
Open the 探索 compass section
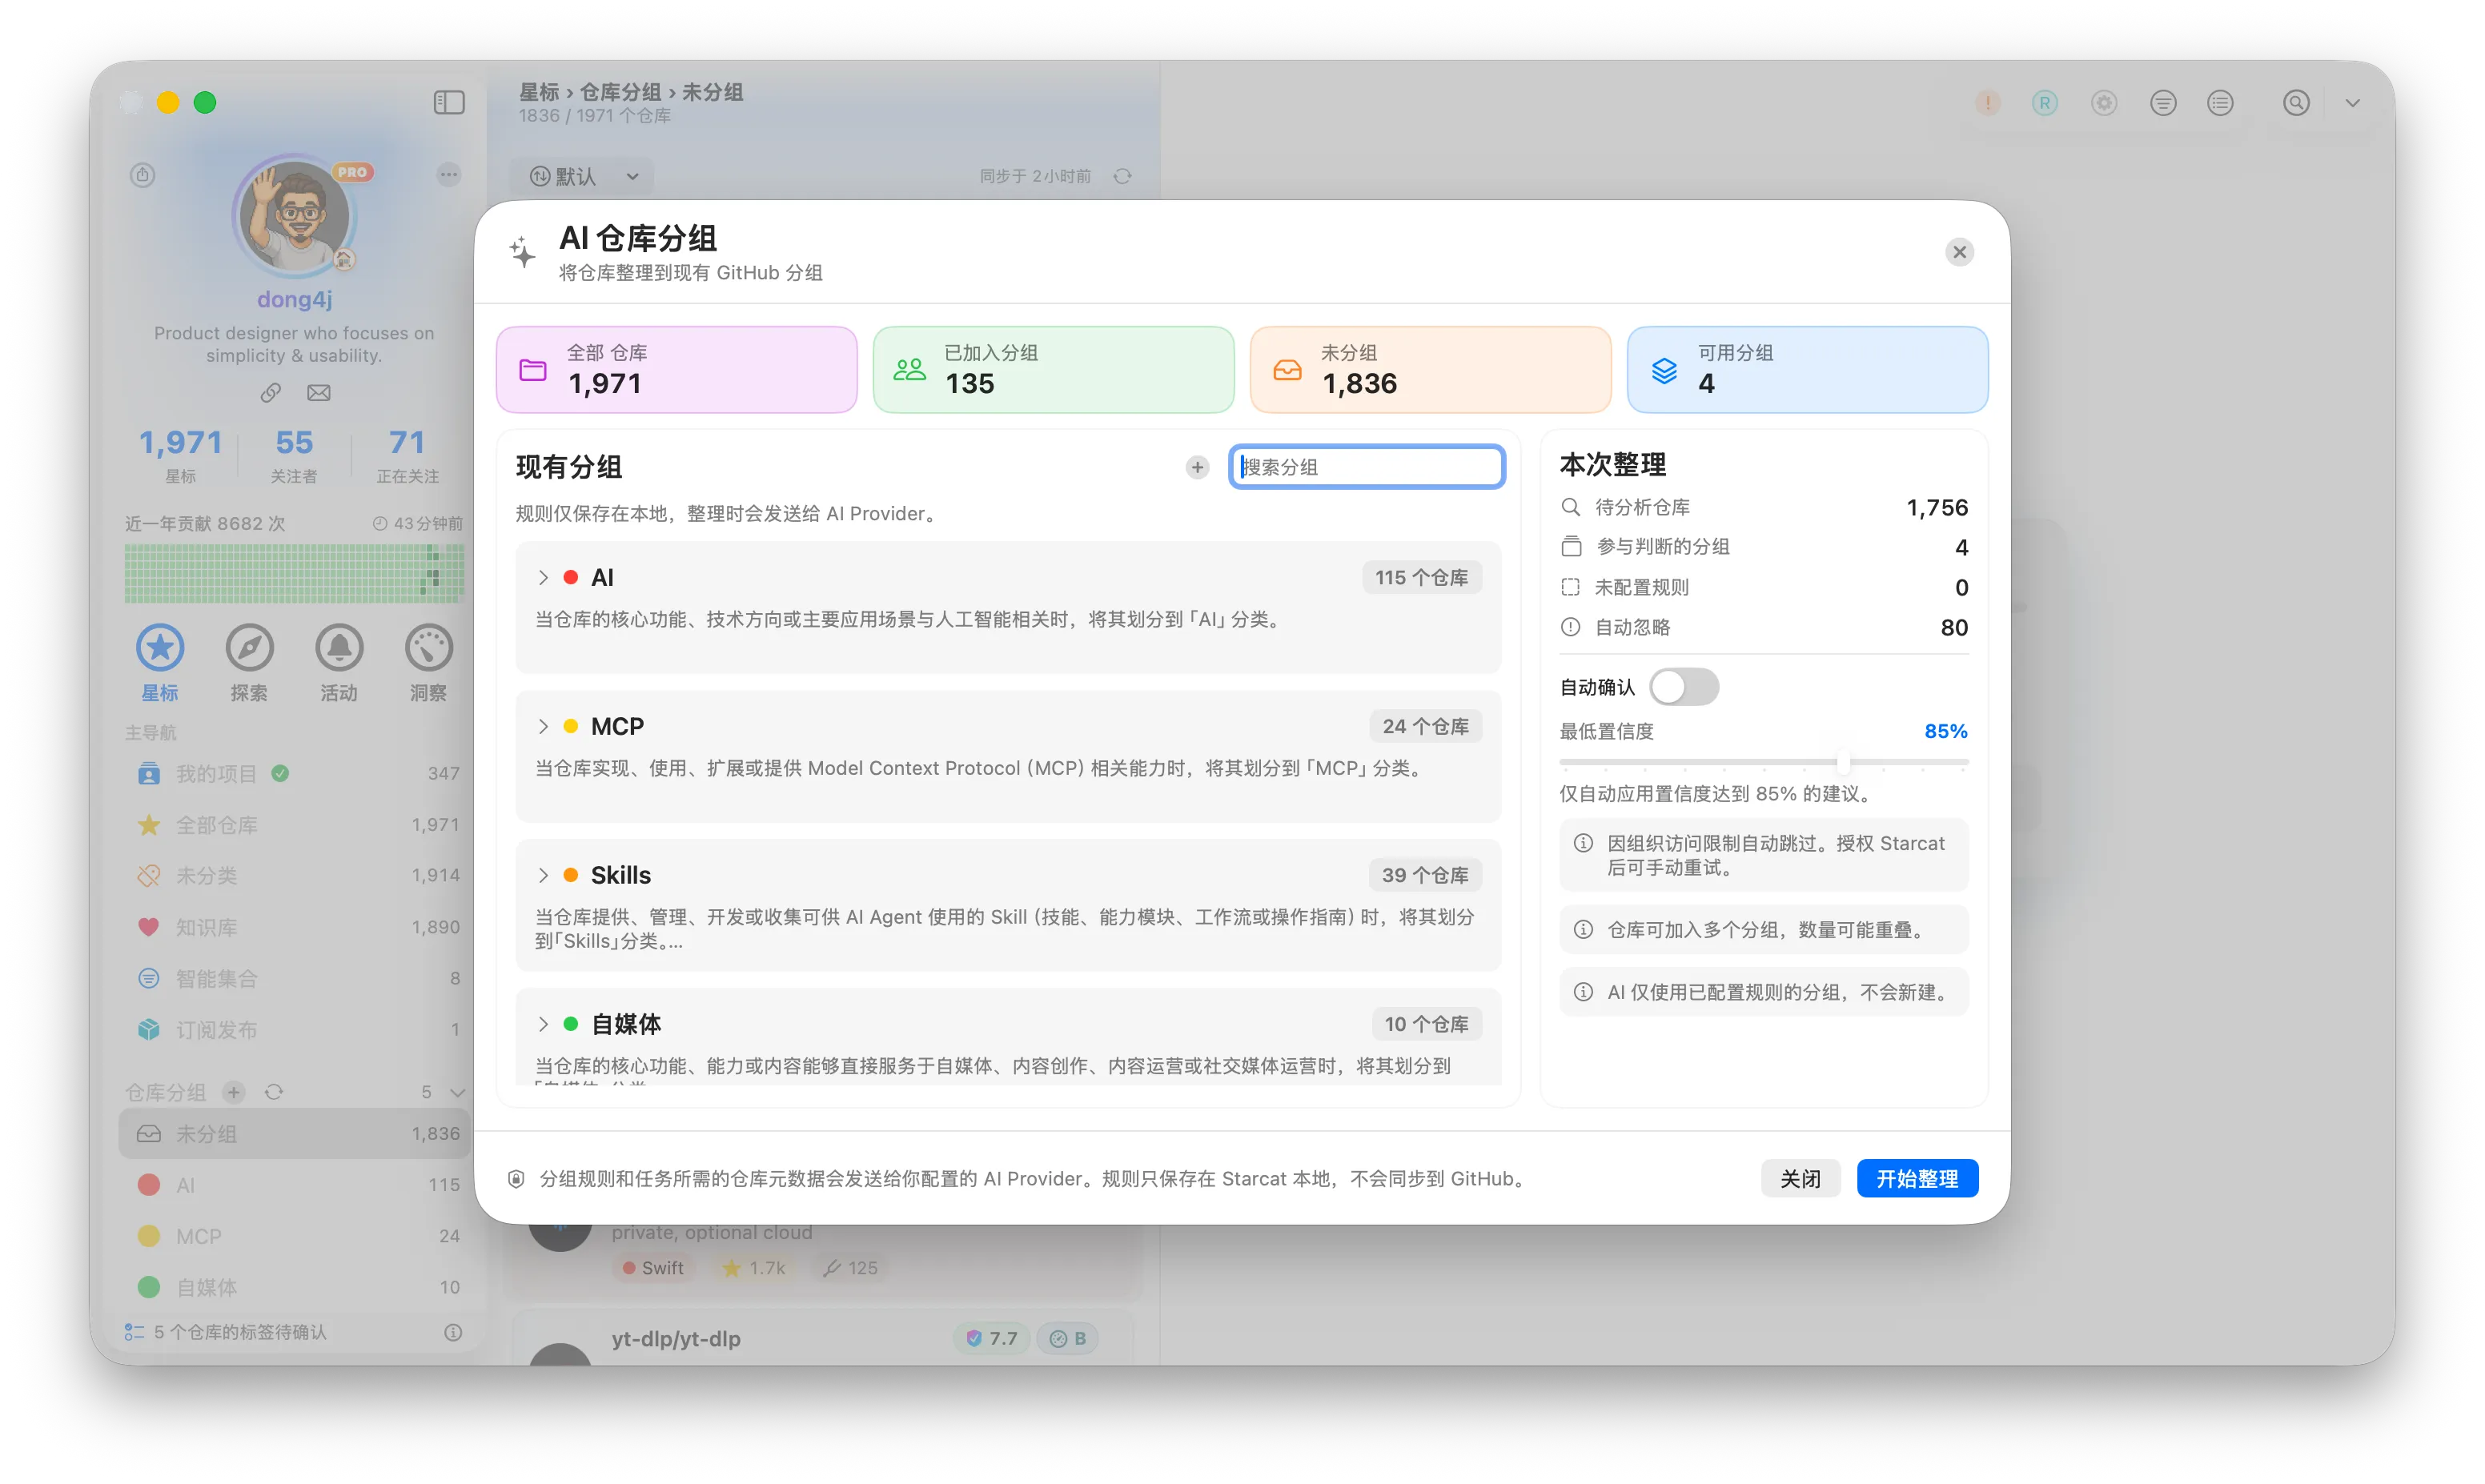[249, 663]
